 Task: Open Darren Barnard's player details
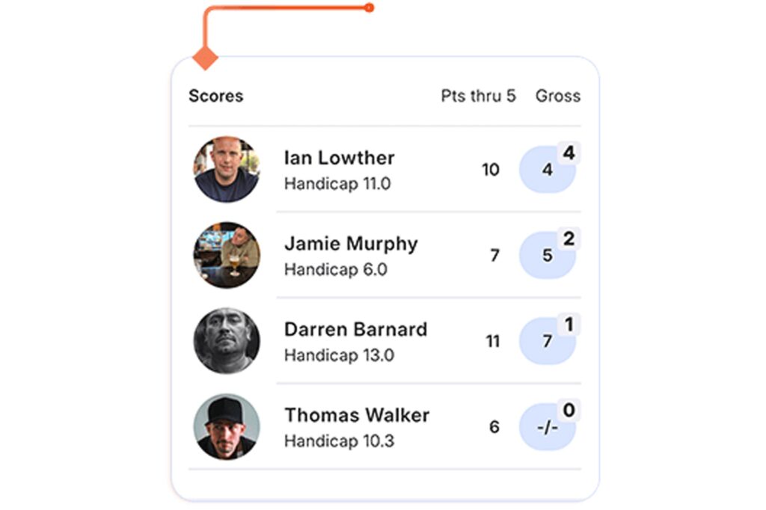(x=355, y=329)
